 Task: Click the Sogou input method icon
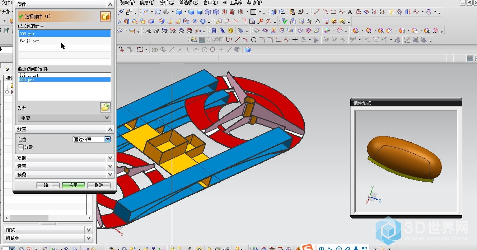click(x=308, y=247)
